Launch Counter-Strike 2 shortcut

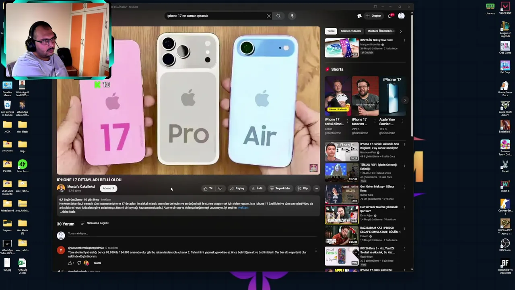pyautogui.click(x=505, y=207)
